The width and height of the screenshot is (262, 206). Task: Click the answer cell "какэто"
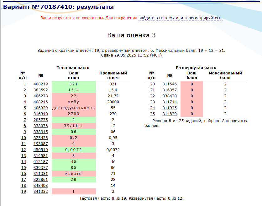point(74,174)
